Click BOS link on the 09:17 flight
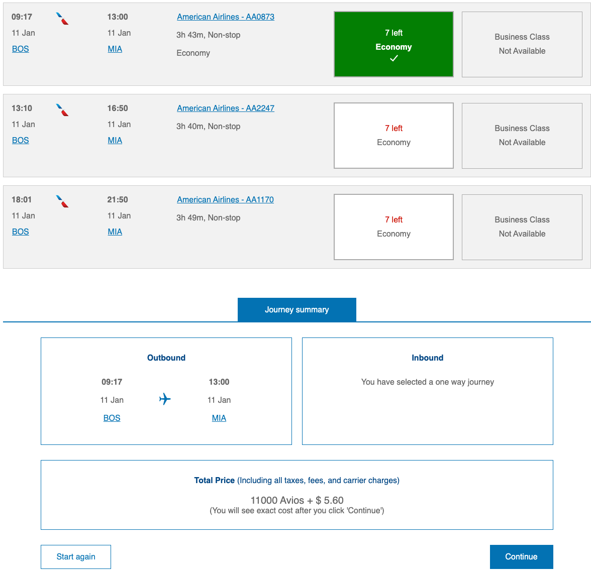This screenshot has width=591, height=573. coord(20,49)
